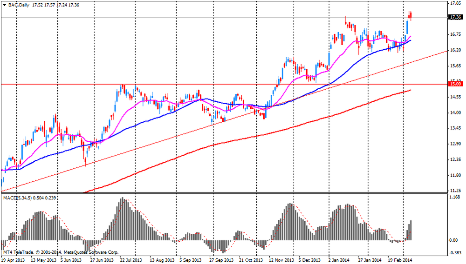Click the 27 Sep 2013 date label
Screen dimensions: 466x264
221,260
